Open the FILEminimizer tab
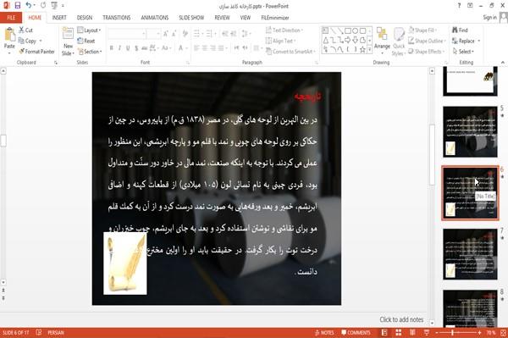 275,18
